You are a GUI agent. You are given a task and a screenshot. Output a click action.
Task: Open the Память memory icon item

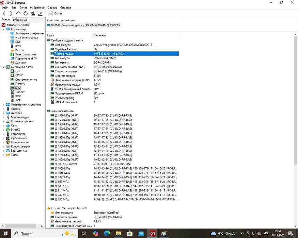(x=12, y=84)
